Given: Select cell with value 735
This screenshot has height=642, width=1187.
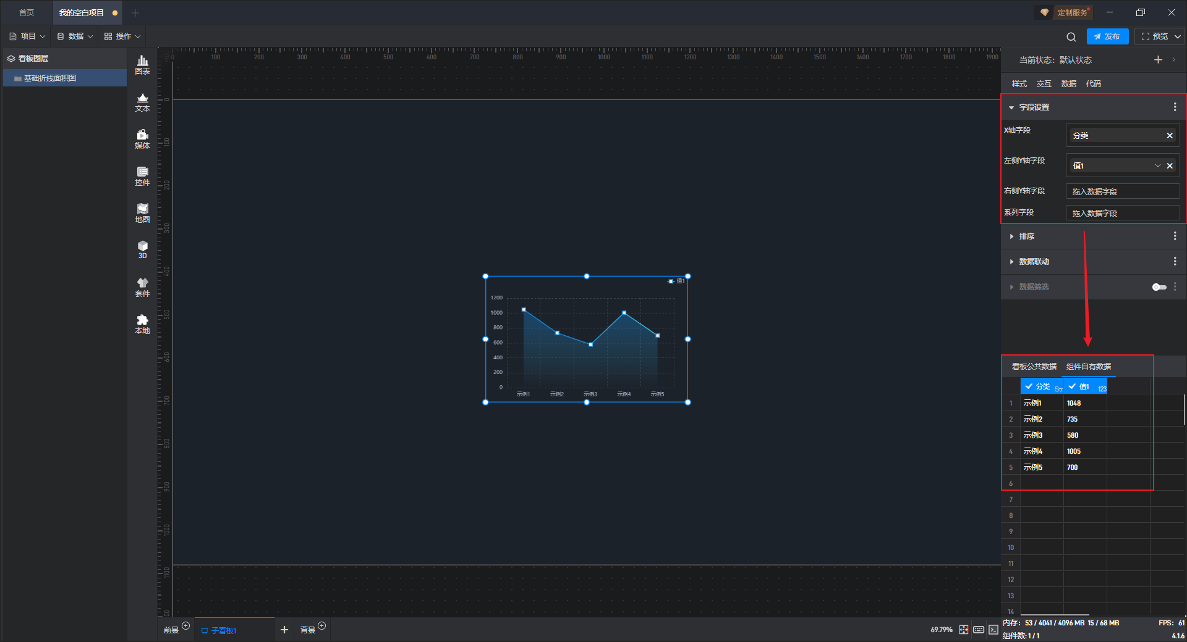Looking at the screenshot, I should 1085,419.
